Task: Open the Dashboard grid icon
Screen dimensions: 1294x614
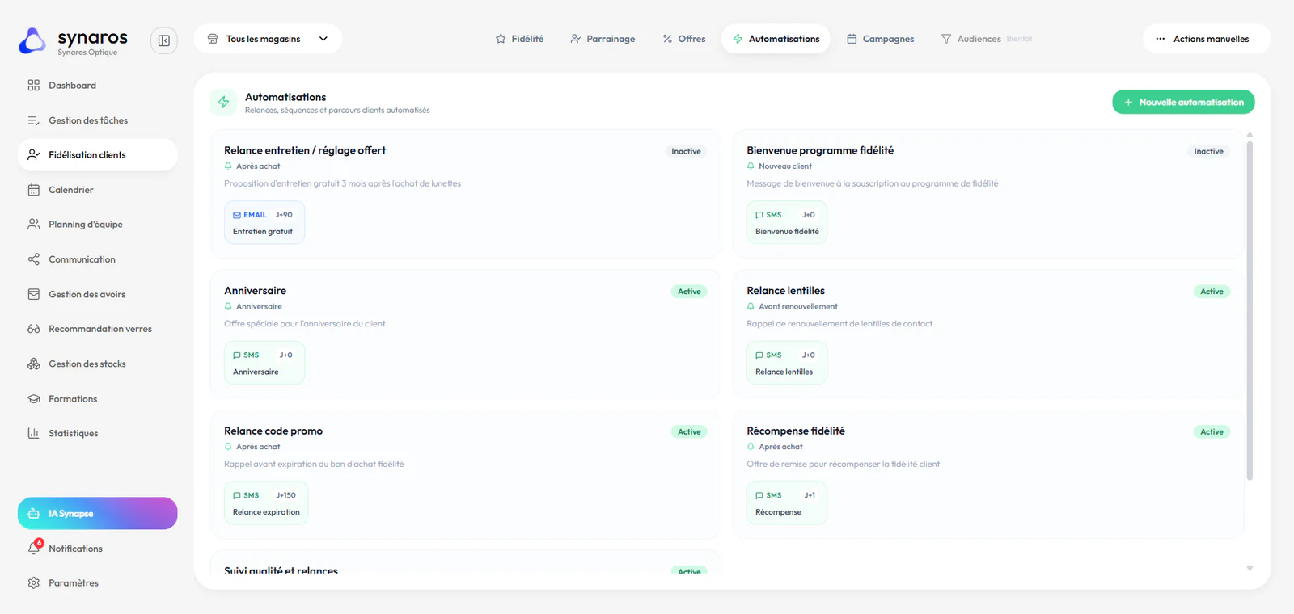Action: 34,86
